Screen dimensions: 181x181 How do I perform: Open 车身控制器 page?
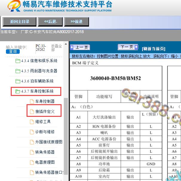[x=45, y=101]
